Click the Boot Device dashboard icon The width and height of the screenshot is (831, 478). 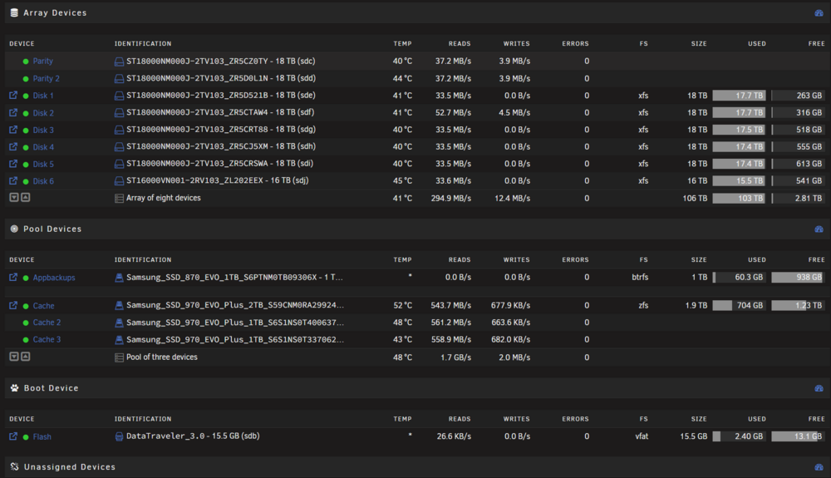point(819,388)
